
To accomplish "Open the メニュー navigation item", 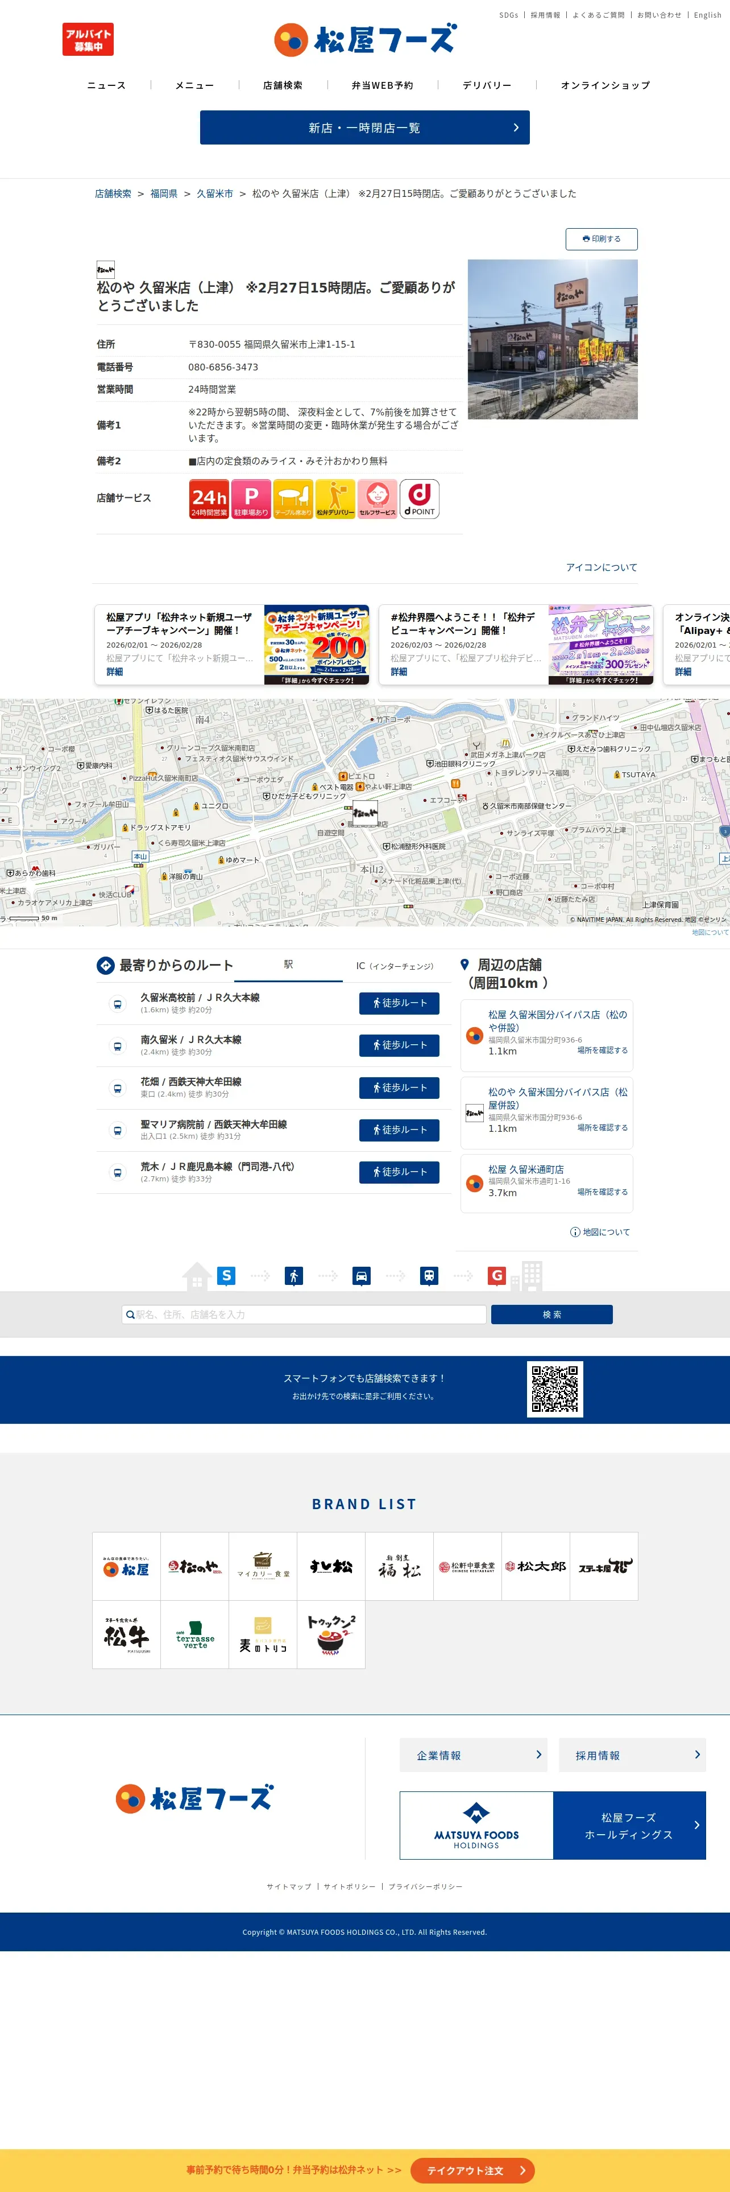I will 194,85.
